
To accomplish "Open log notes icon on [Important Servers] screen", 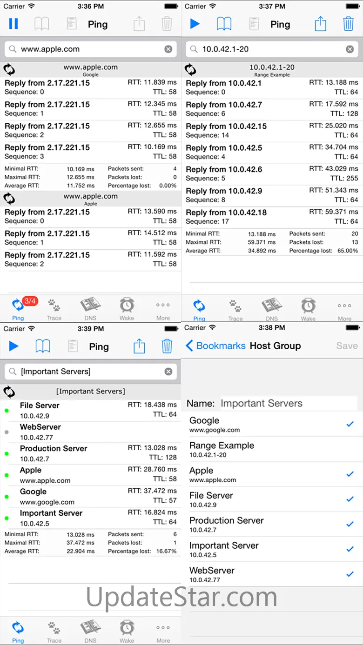I will tap(72, 346).
